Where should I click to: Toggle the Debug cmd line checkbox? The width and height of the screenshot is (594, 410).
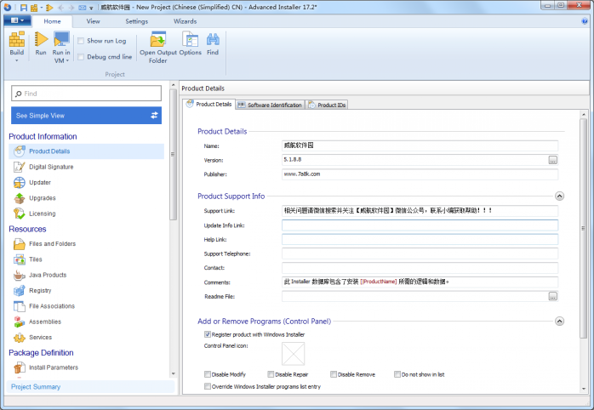[81, 57]
